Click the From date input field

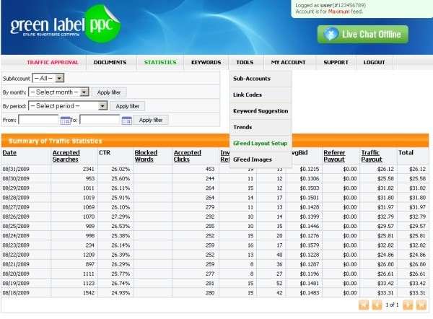pyautogui.click(x=38, y=120)
